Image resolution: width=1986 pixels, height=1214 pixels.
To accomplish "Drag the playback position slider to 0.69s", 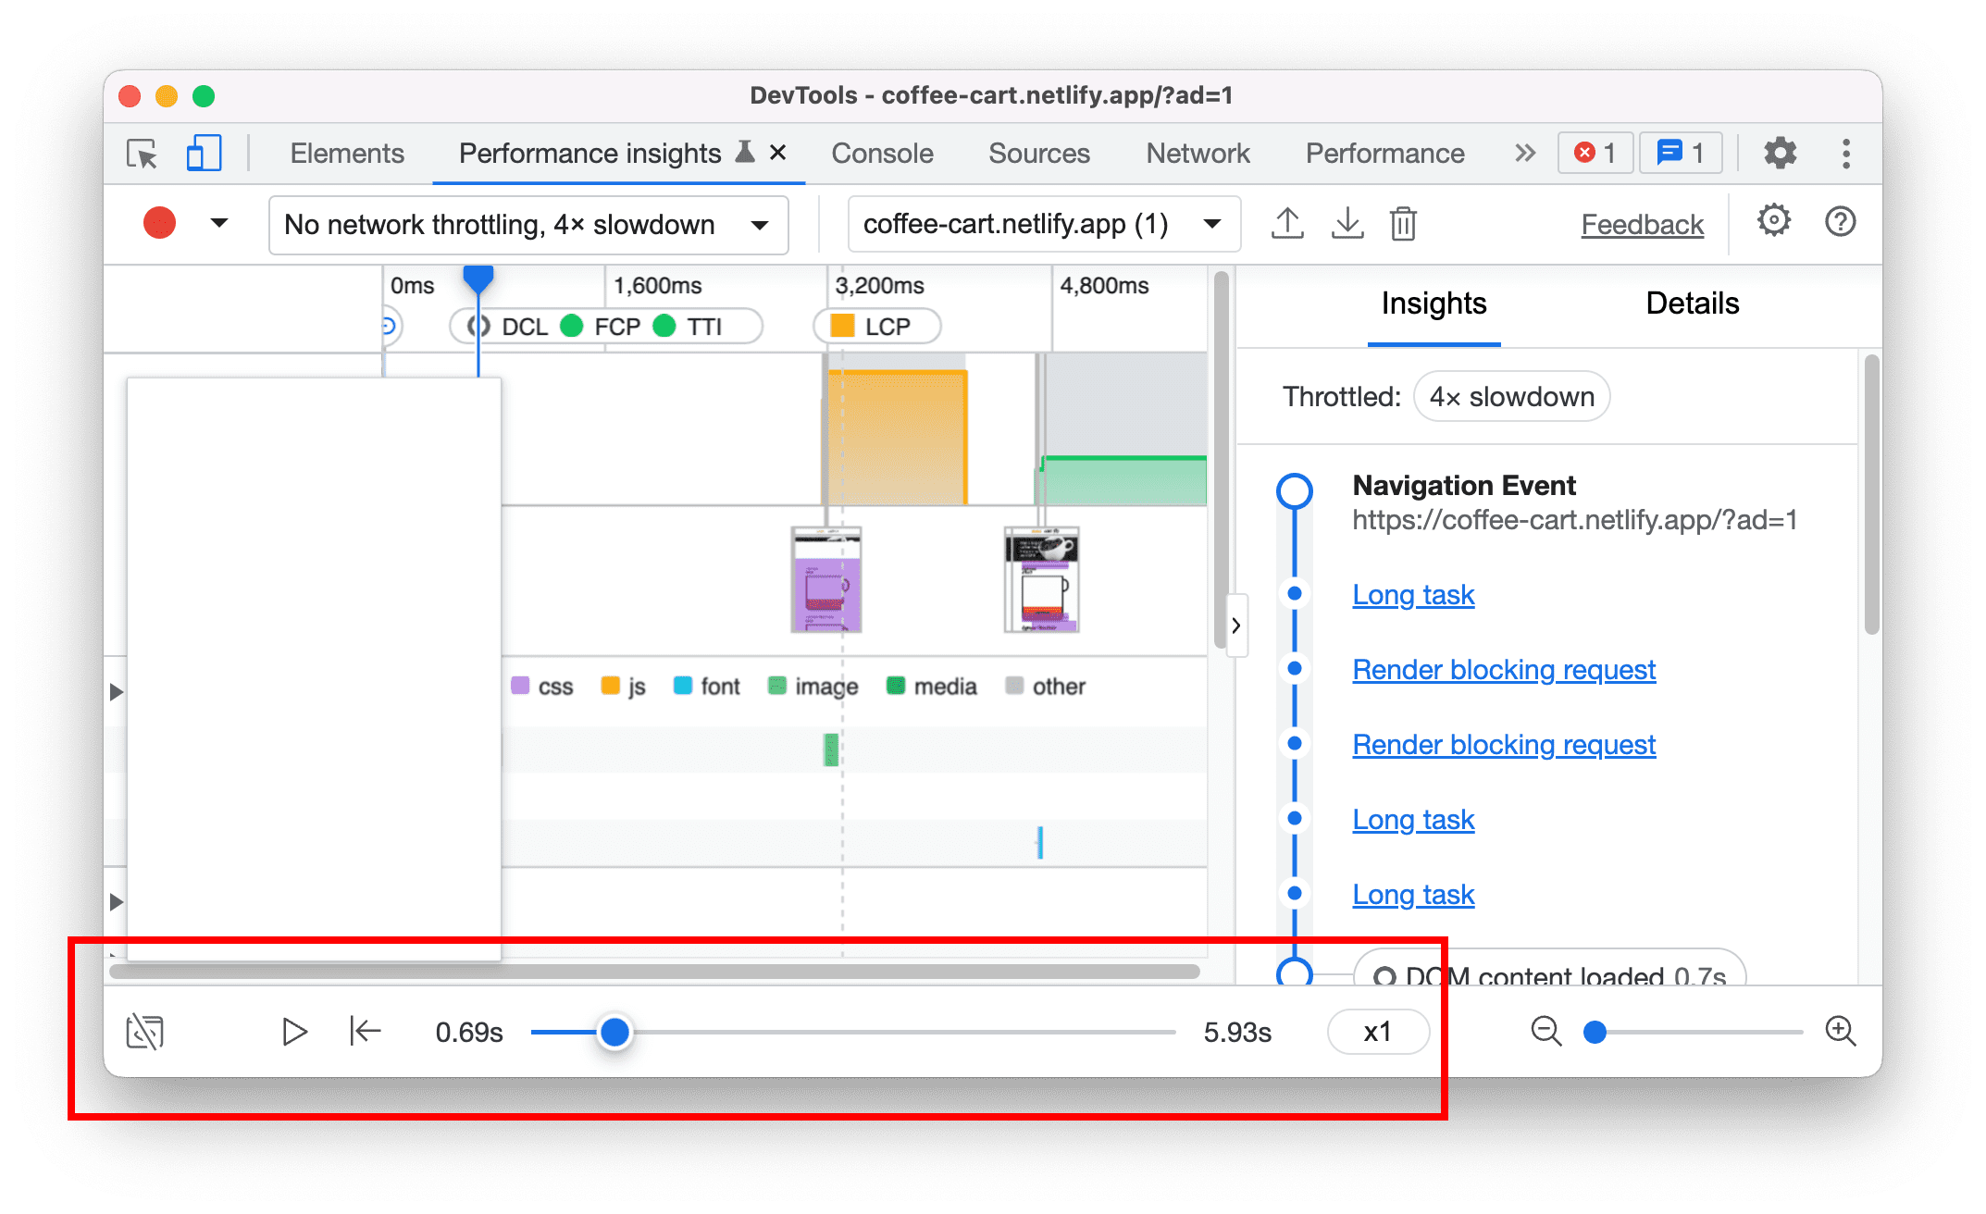I will 613,1030.
